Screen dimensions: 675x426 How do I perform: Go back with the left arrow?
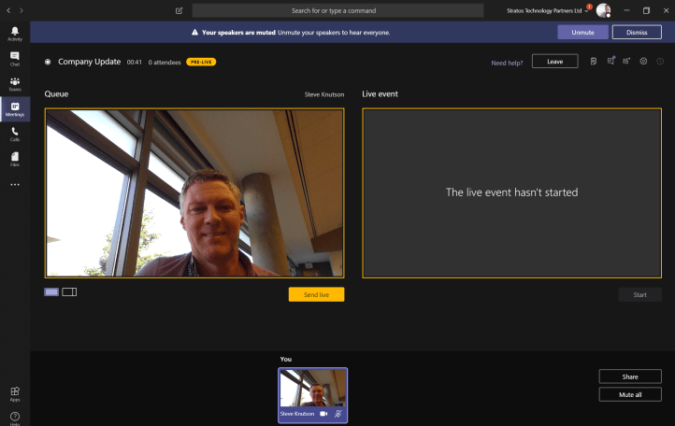point(8,10)
